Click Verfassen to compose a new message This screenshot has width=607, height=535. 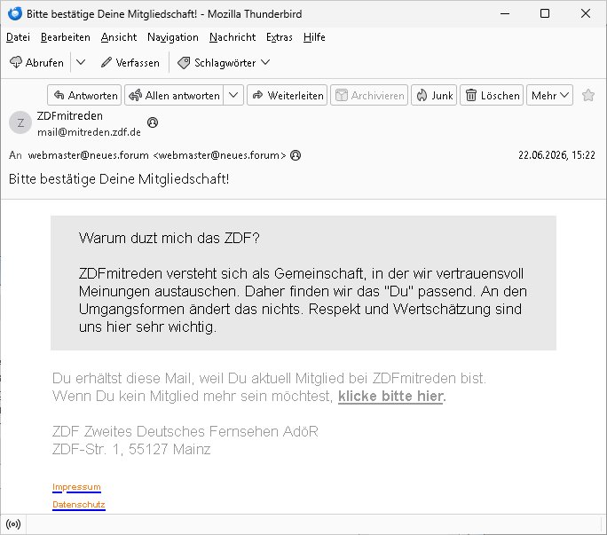[x=130, y=63]
